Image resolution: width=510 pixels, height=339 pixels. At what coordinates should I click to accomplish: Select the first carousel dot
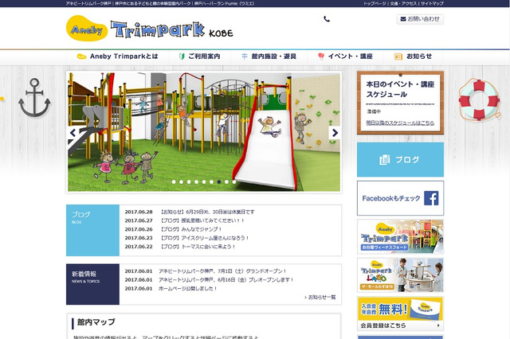pos(174,182)
